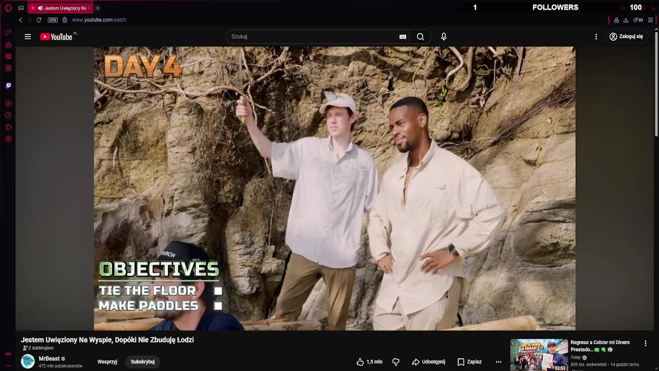This screenshot has height=371, width=659.
Task: Toggle the VPN badge in address bar
Action: pos(53,20)
